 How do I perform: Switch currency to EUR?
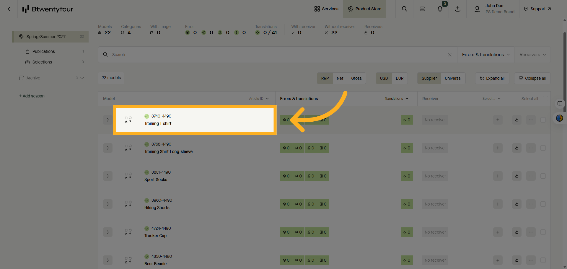pyautogui.click(x=399, y=78)
